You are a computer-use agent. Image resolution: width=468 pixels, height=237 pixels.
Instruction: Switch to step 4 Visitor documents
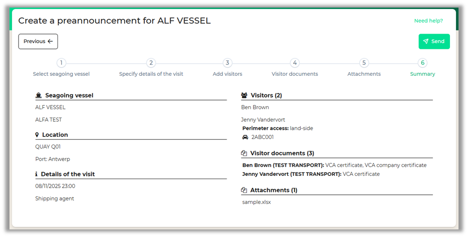coord(295,63)
